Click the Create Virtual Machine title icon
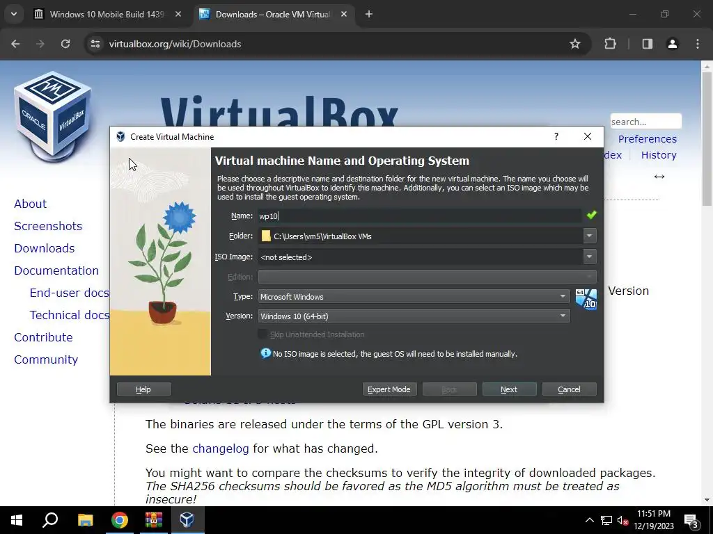This screenshot has width=713, height=534. coord(120,137)
